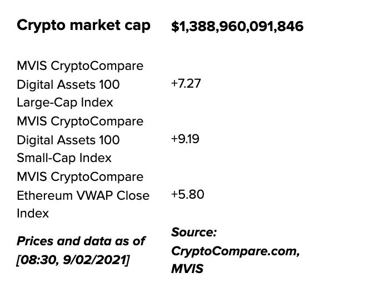Click "MVIS CryptoCompare" above Ethereum VWAP Close
The image size is (379, 283).
click(80, 177)
